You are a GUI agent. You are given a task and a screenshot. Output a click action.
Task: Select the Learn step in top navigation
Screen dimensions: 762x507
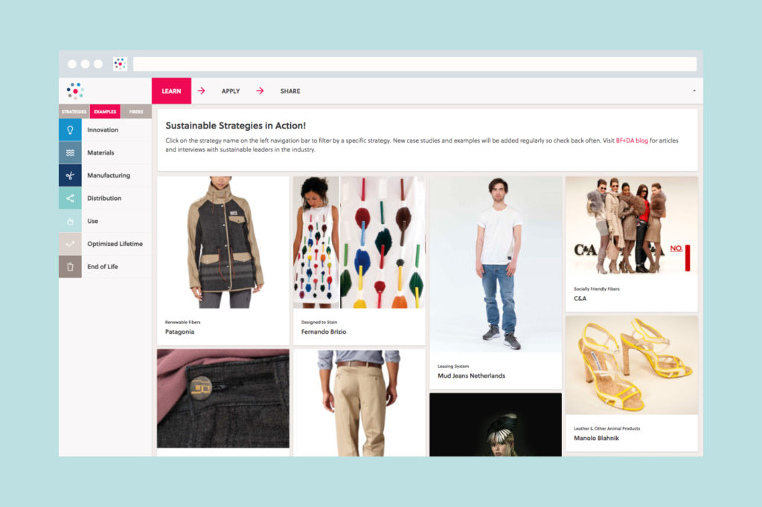click(x=172, y=91)
